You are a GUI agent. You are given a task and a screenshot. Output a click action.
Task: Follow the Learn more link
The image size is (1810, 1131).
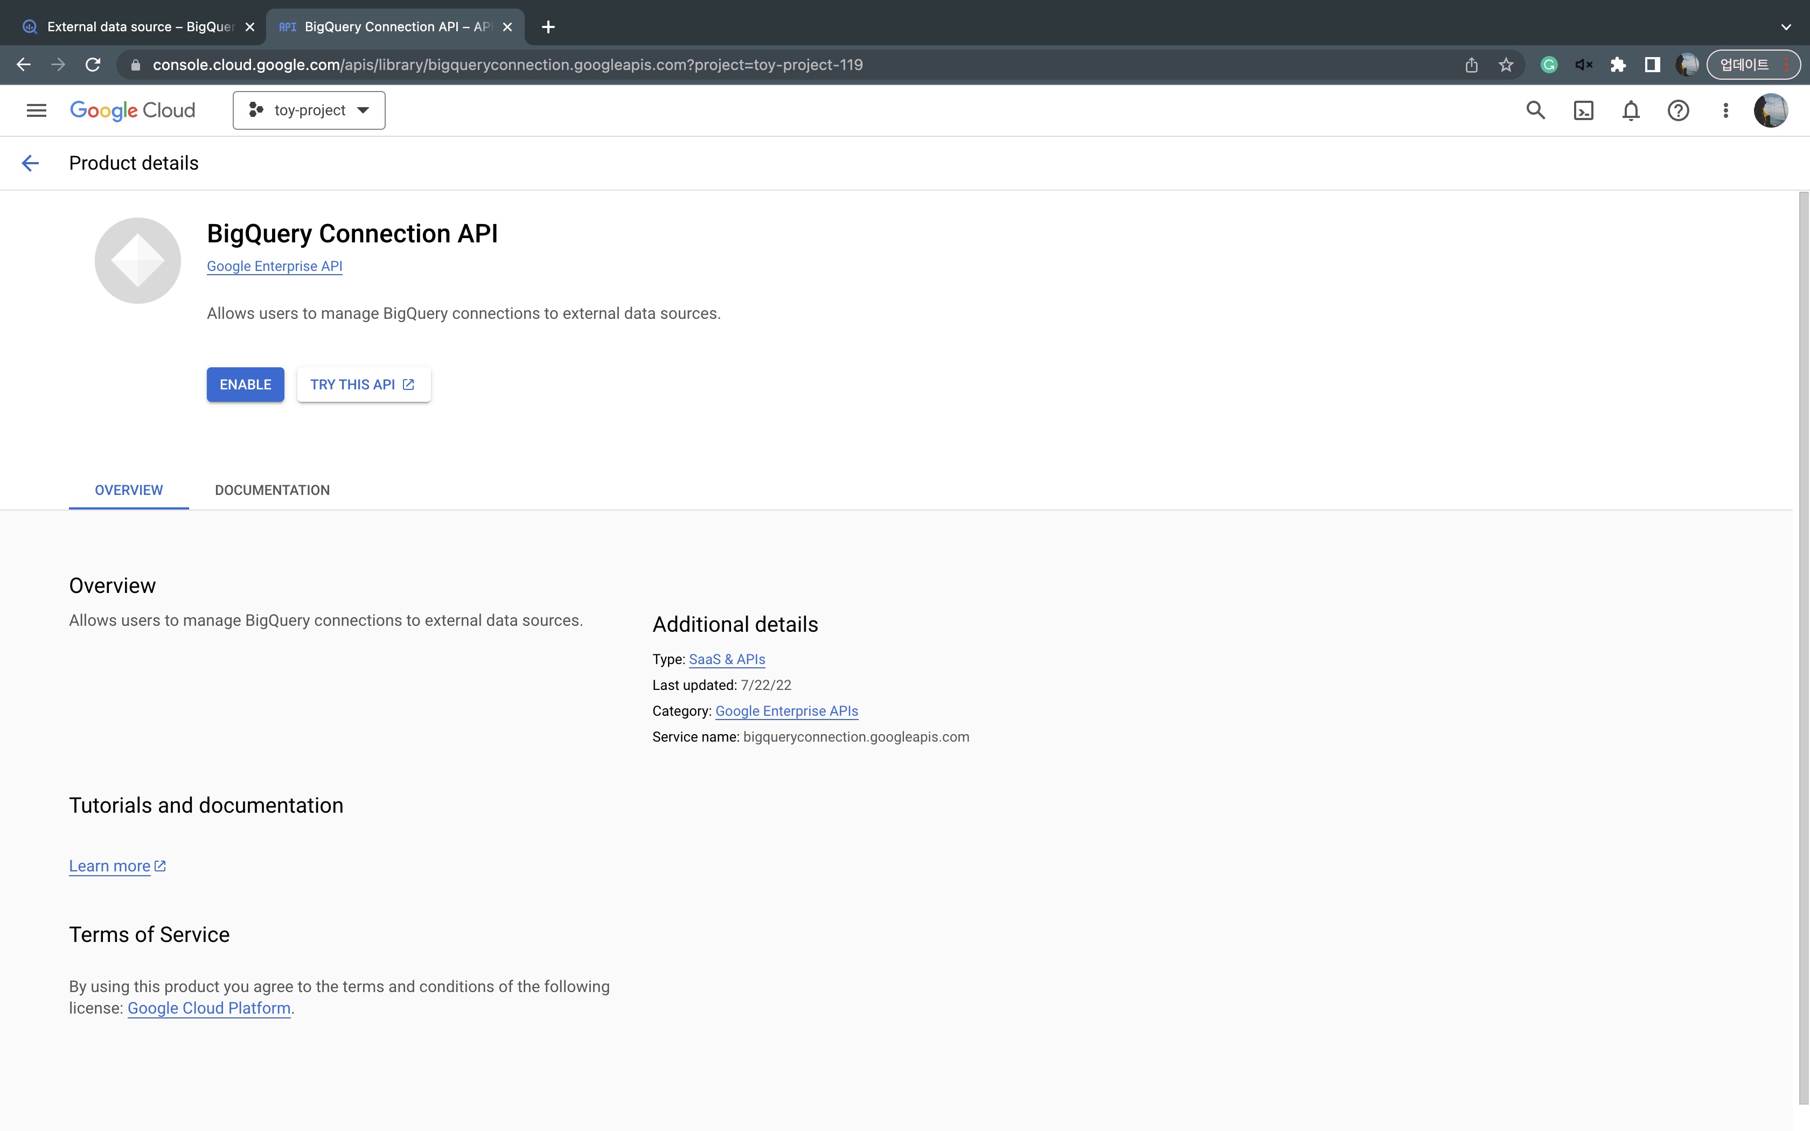(x=110, y=866)
